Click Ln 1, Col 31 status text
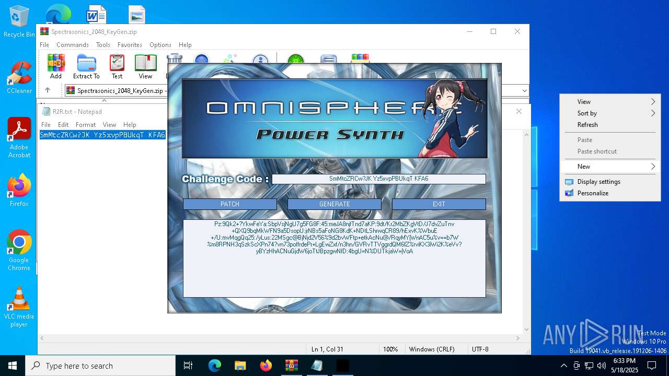This screenshot has width=669, height=376. (x=327, y=349)
